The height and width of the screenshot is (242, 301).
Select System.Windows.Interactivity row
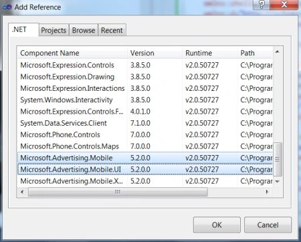(145, 100)
